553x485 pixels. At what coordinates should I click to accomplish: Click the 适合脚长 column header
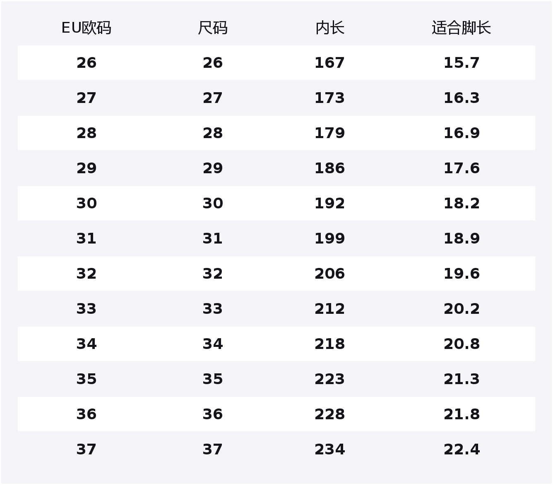[x=462, y=28]
